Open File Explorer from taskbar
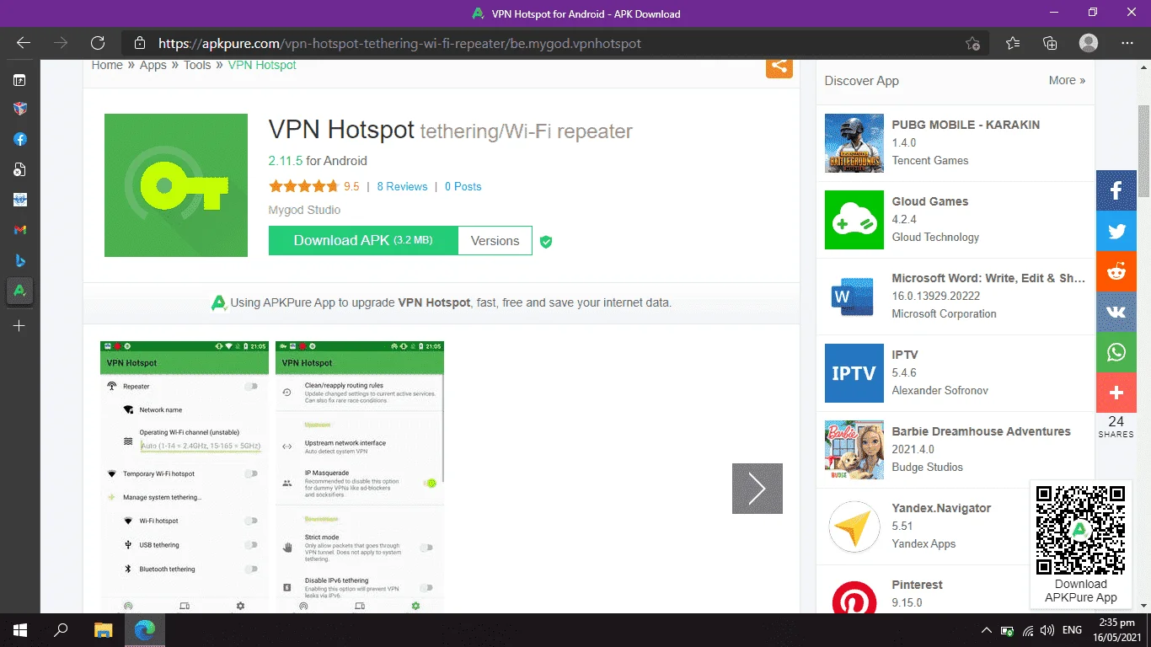1151x647 pixels. (x=103, y=630)
